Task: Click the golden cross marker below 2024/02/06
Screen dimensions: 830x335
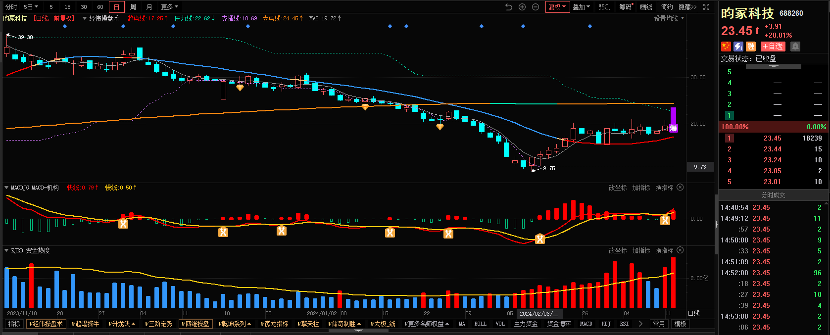Action: tap(540, 239)
